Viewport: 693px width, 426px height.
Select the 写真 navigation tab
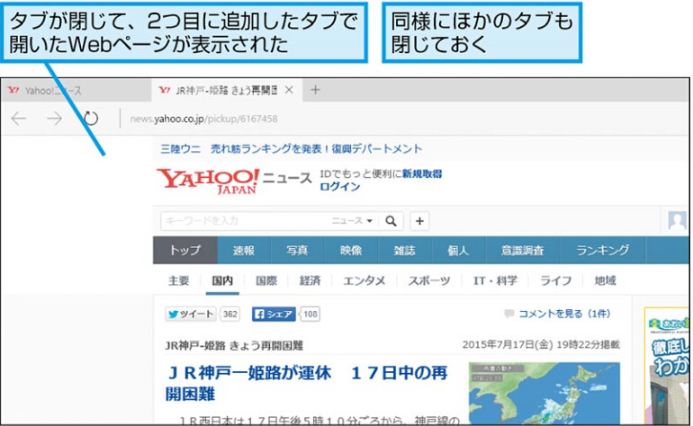297,251
